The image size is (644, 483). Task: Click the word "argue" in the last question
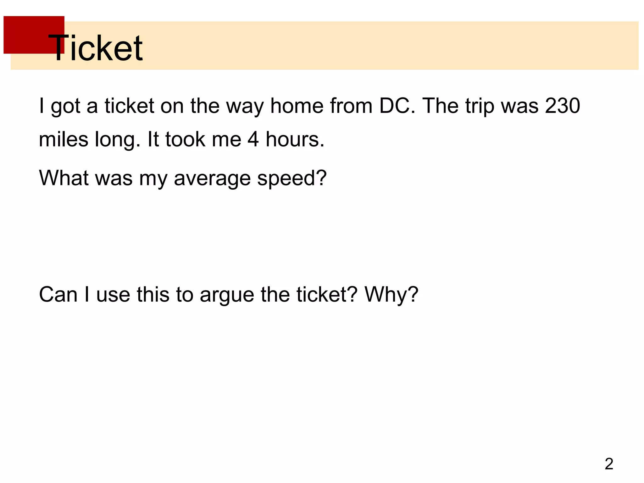click(227, 296)
